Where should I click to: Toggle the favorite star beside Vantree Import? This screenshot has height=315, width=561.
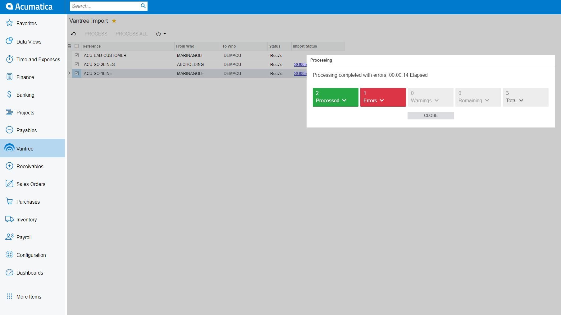click(x=114, y=21)
